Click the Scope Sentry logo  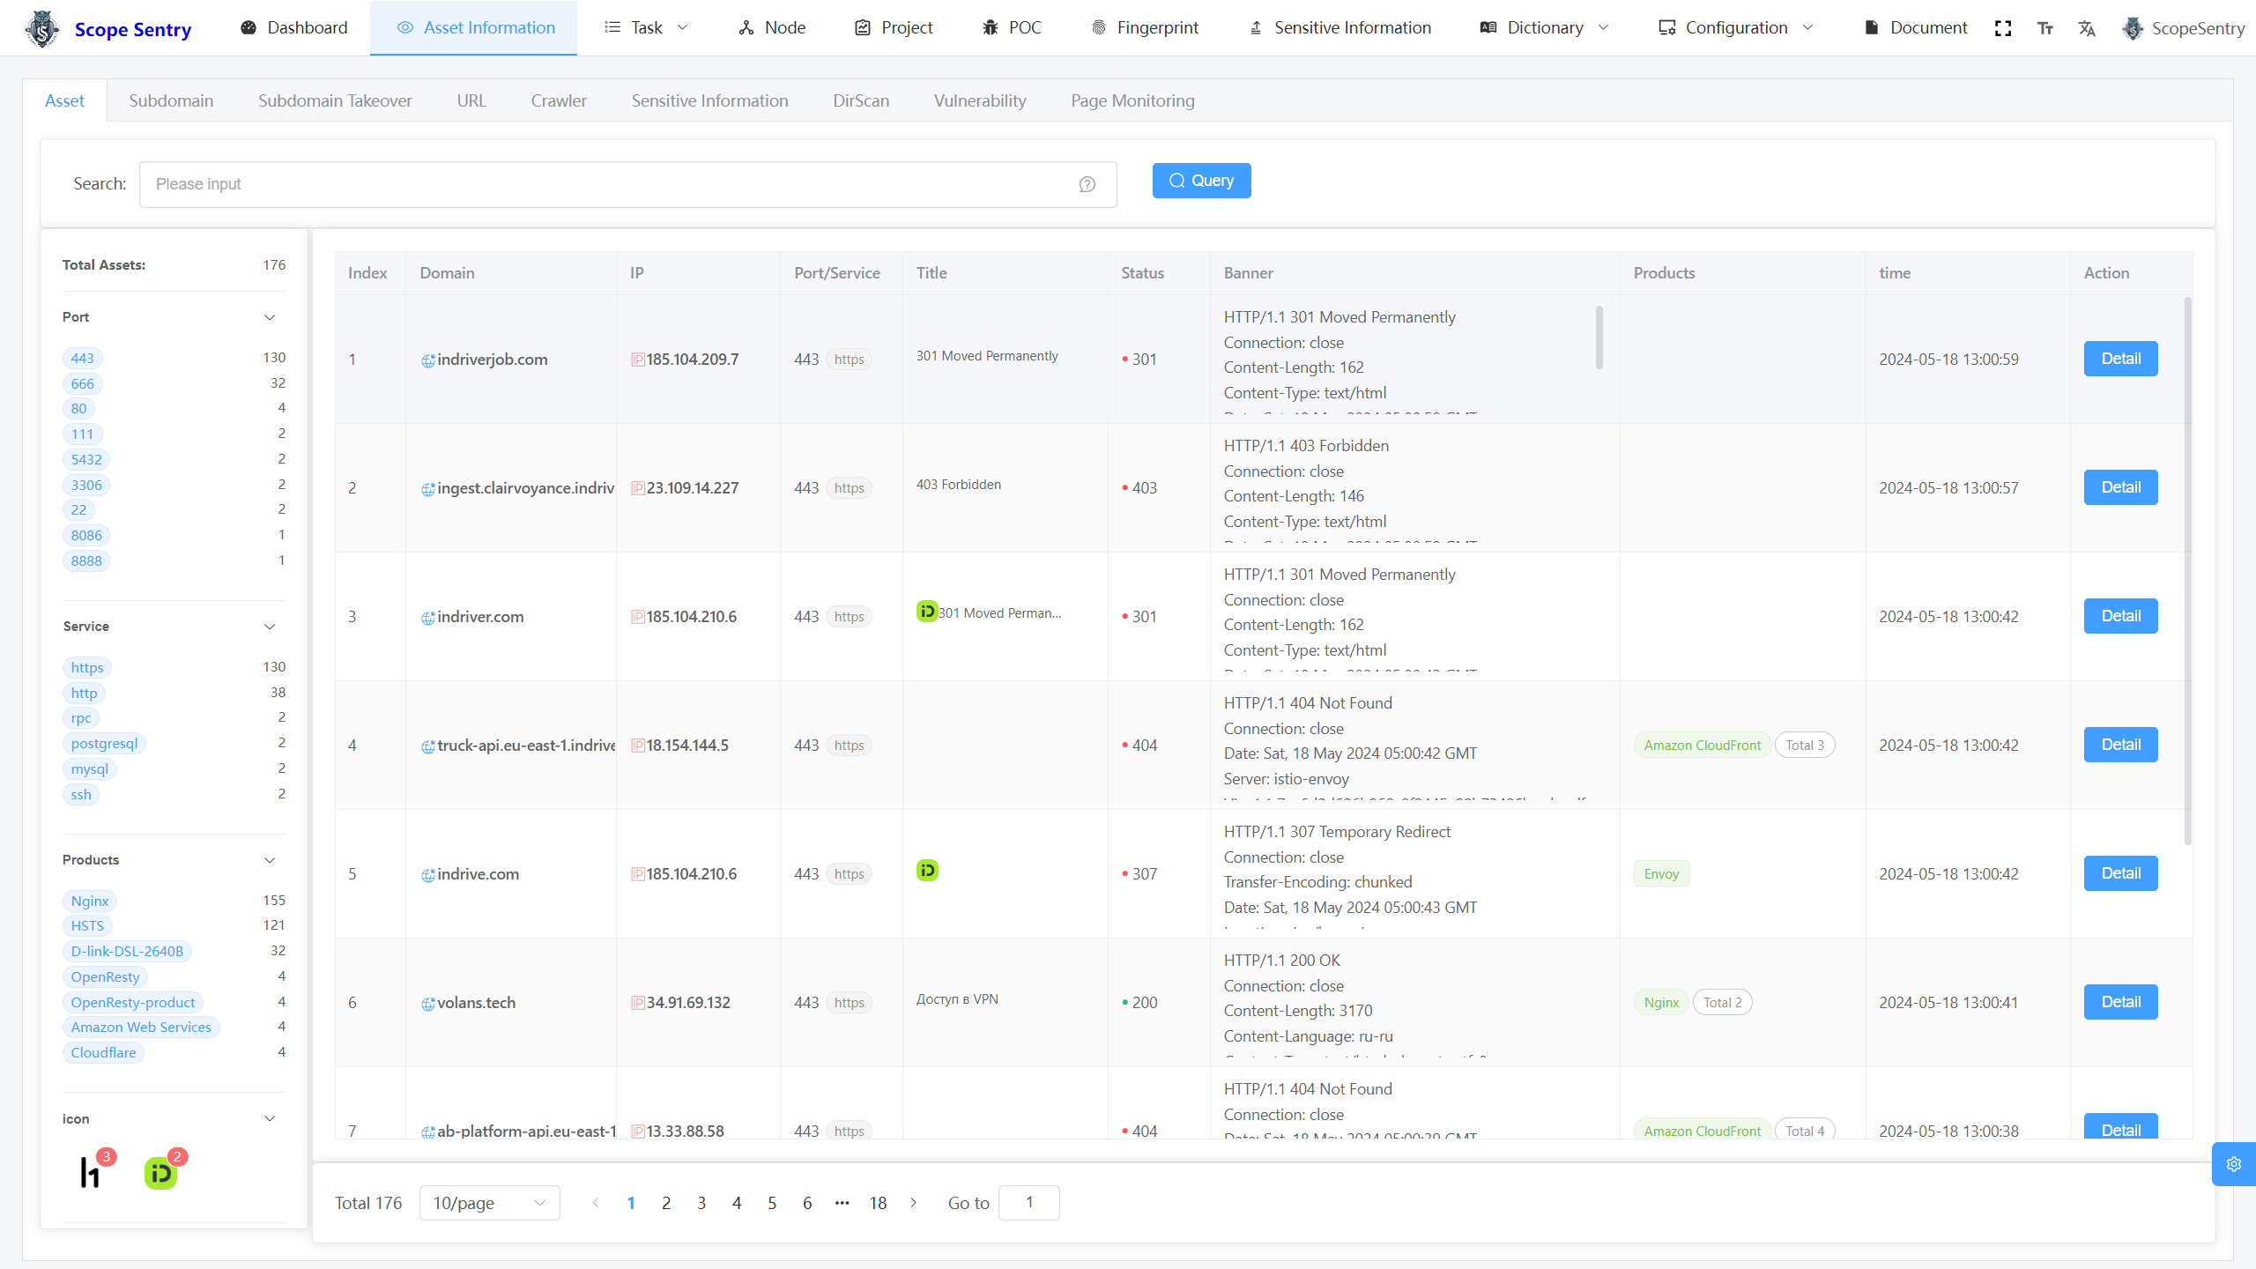42,28
